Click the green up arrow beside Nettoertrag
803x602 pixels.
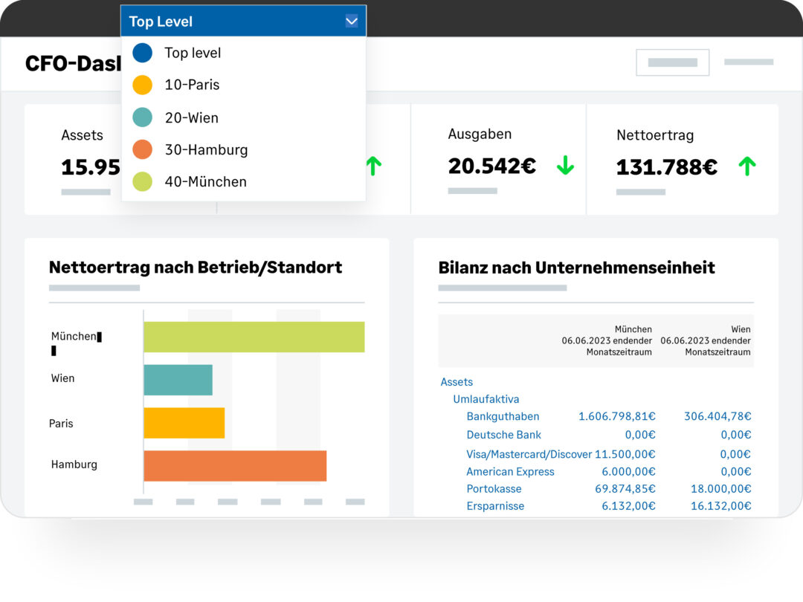pos(746,166)
